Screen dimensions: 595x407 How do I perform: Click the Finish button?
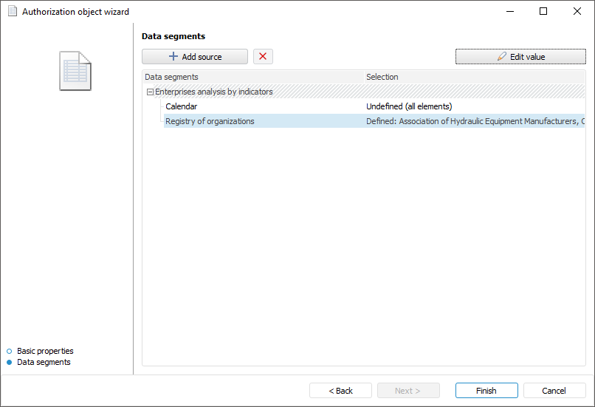[486, 391]
